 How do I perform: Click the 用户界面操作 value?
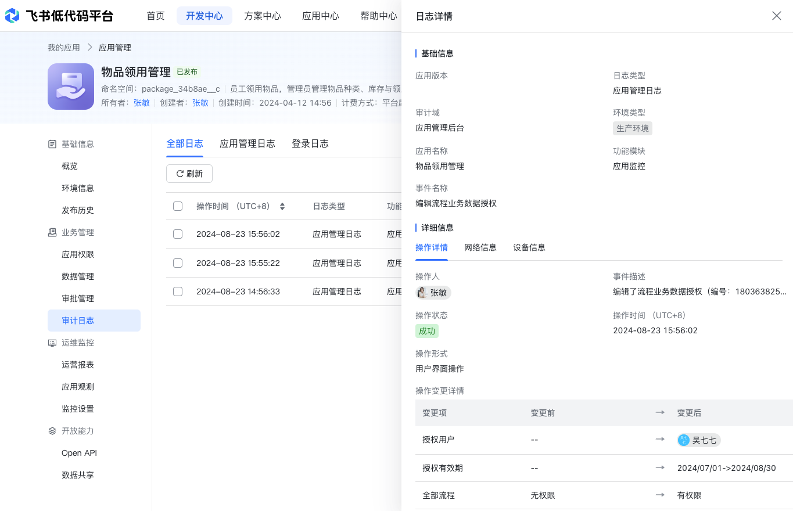click(x=440, y=369)
